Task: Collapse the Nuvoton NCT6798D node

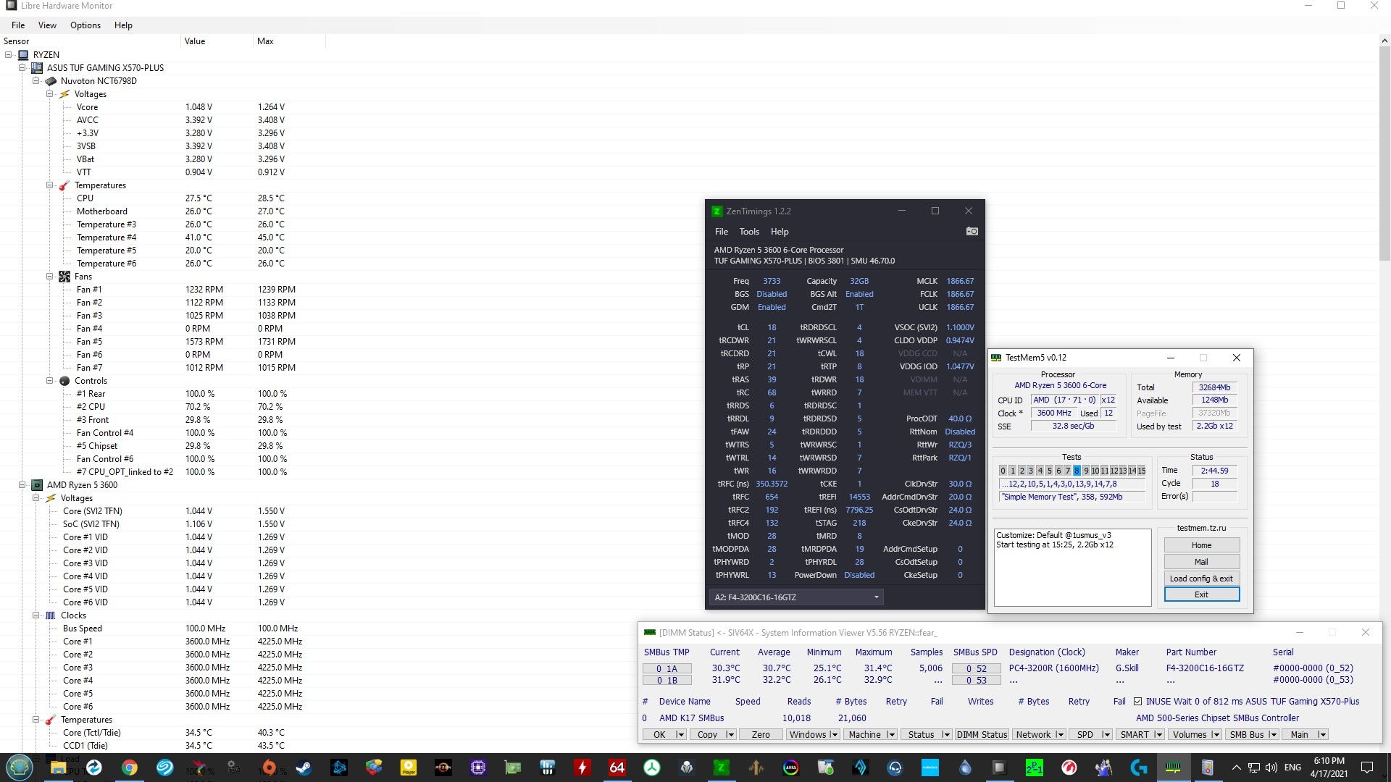Action: tap(36, 81)
